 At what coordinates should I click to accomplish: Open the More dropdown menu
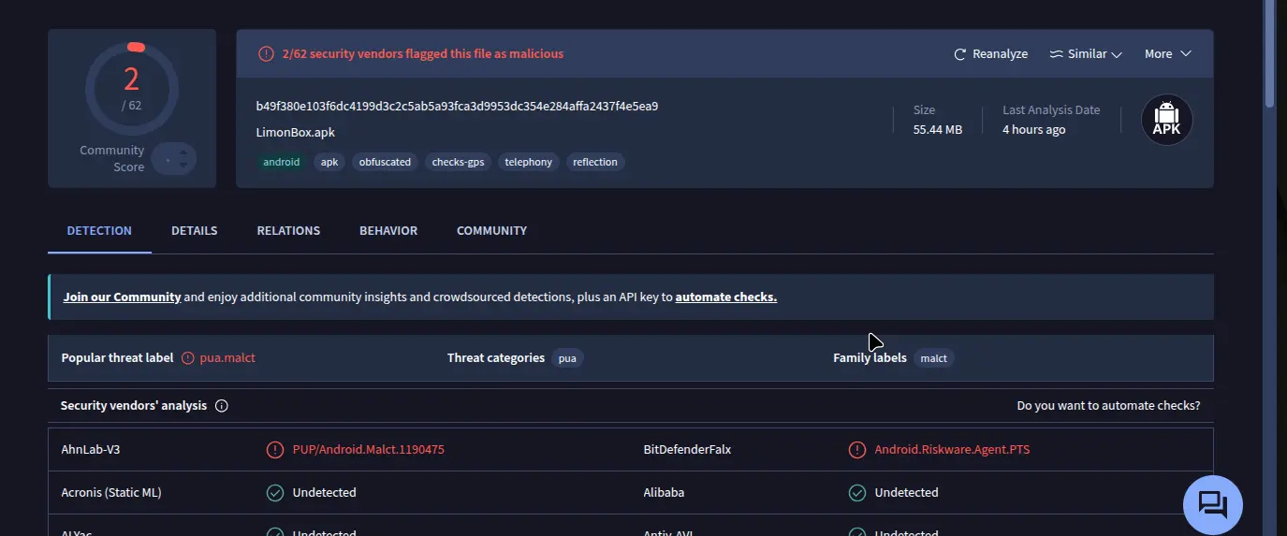click(1168, 54)
